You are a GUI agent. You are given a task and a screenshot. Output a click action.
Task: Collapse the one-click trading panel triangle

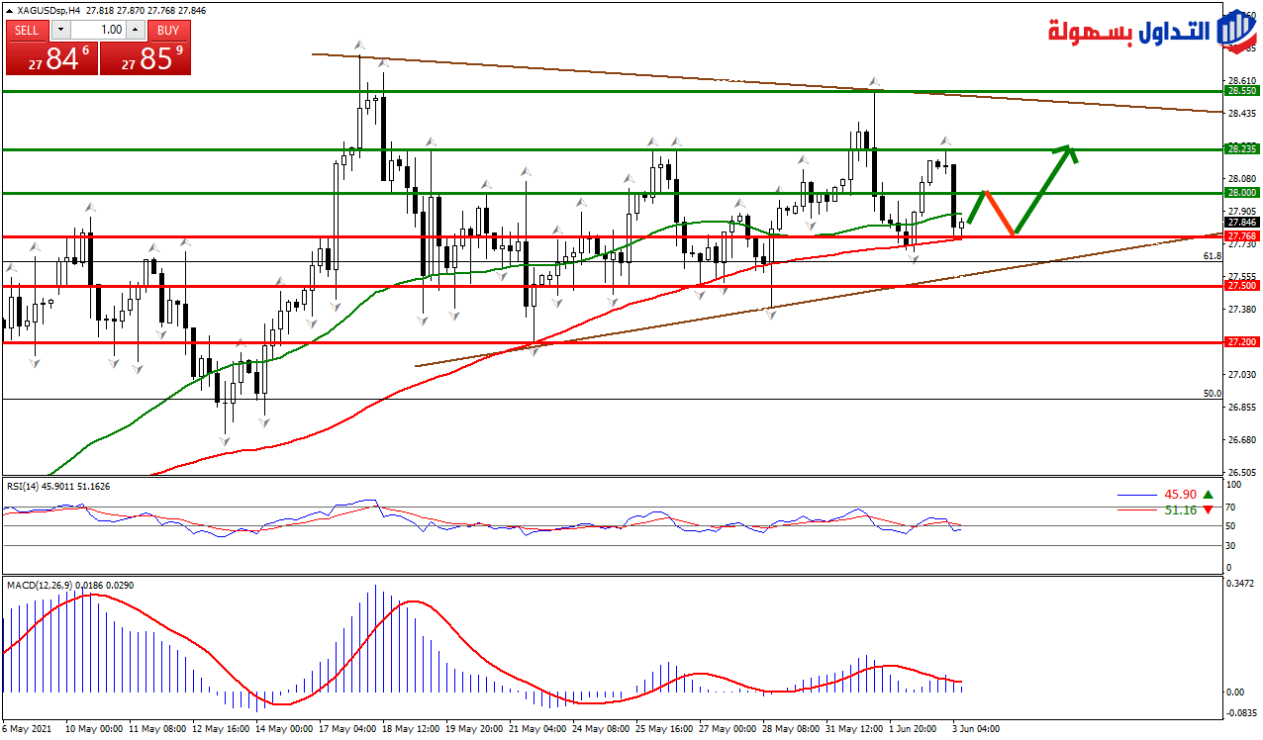(x=10, y=10)
